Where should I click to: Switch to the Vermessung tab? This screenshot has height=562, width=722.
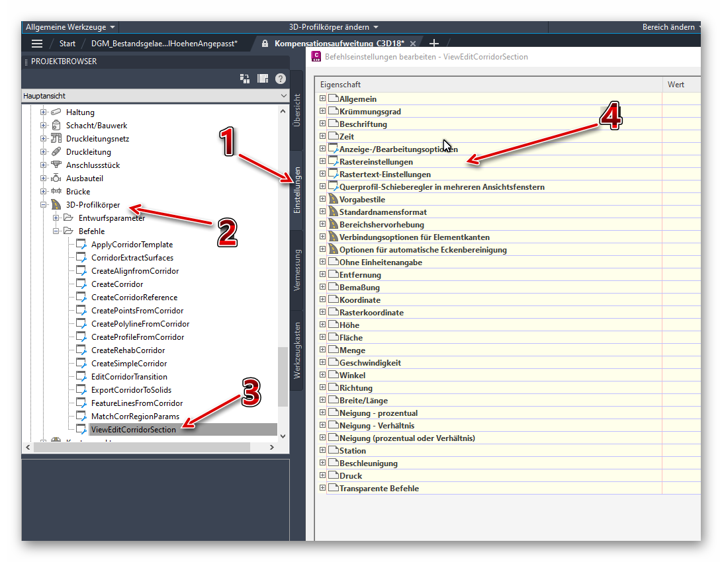[x=296, y=278]
